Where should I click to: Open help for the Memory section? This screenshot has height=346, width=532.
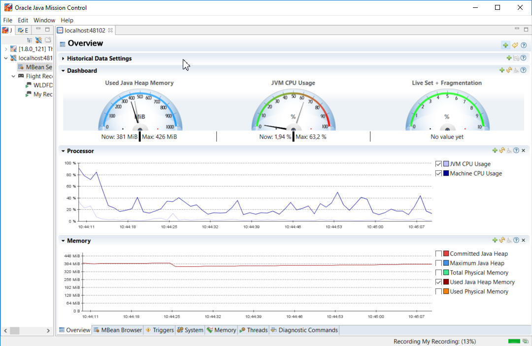pyautogui.click(x=516, y=240)
